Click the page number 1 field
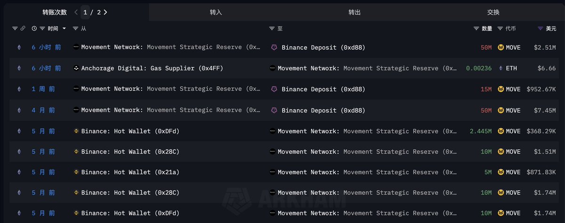 pyautogui.click(x=85, y=12)
